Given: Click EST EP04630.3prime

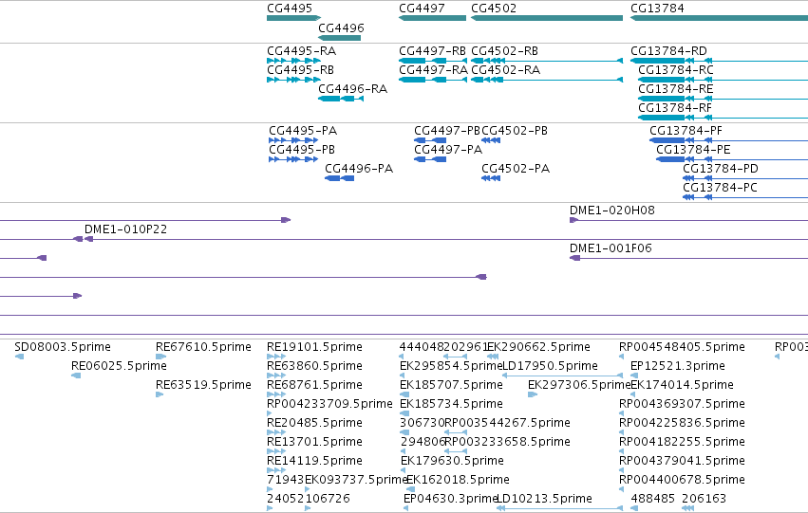Looking at the screenshot, I should coord(449,499).
